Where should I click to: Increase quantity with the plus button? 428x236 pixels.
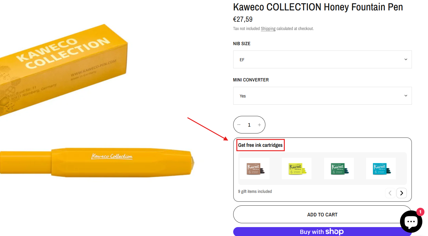tap(259, 125)
